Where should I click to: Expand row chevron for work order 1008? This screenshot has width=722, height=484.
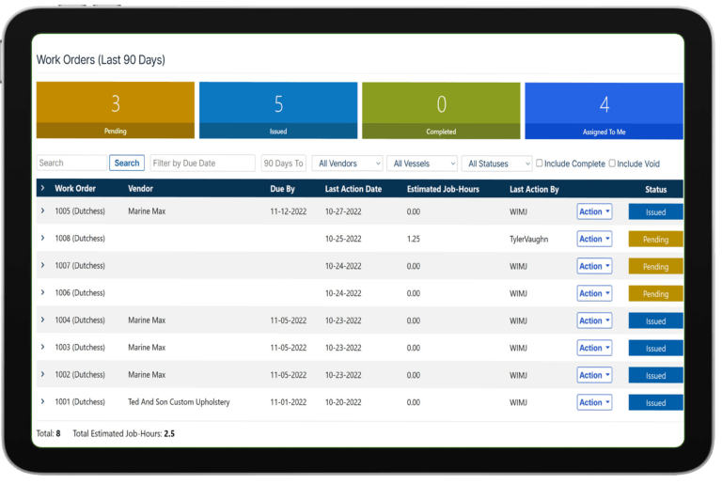coord(43,238)
